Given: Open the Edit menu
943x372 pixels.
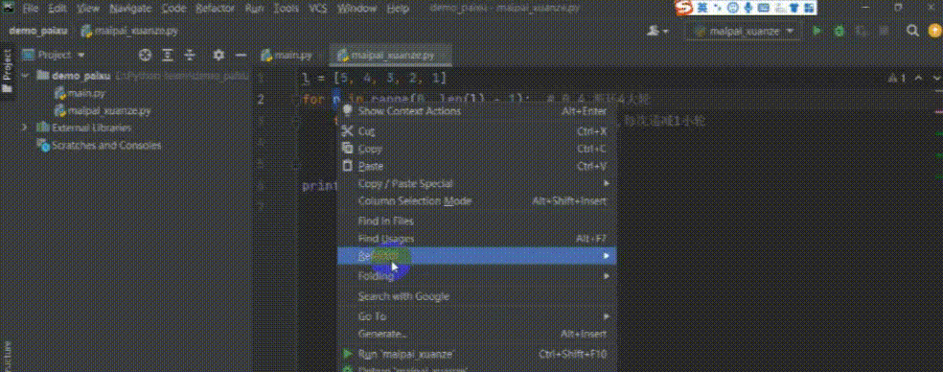Looking at the screenshot, I should click(x=57, y=9).
